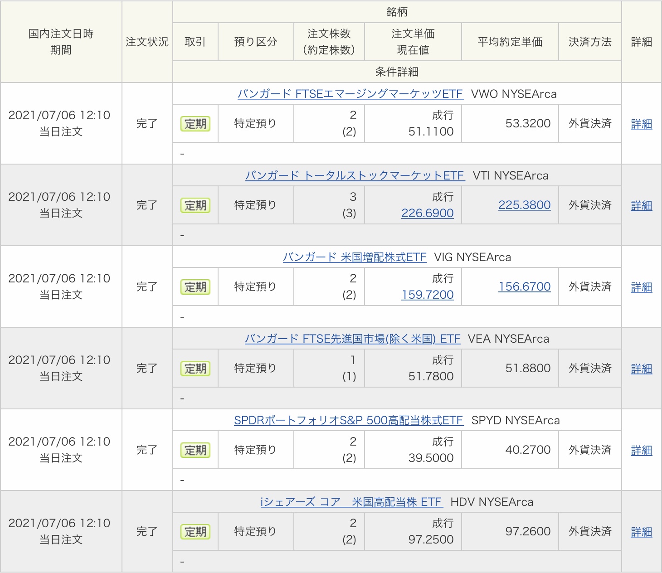
Task: Click the SPYD NYSEArca ticker text
Action: [x=516, y=420]
